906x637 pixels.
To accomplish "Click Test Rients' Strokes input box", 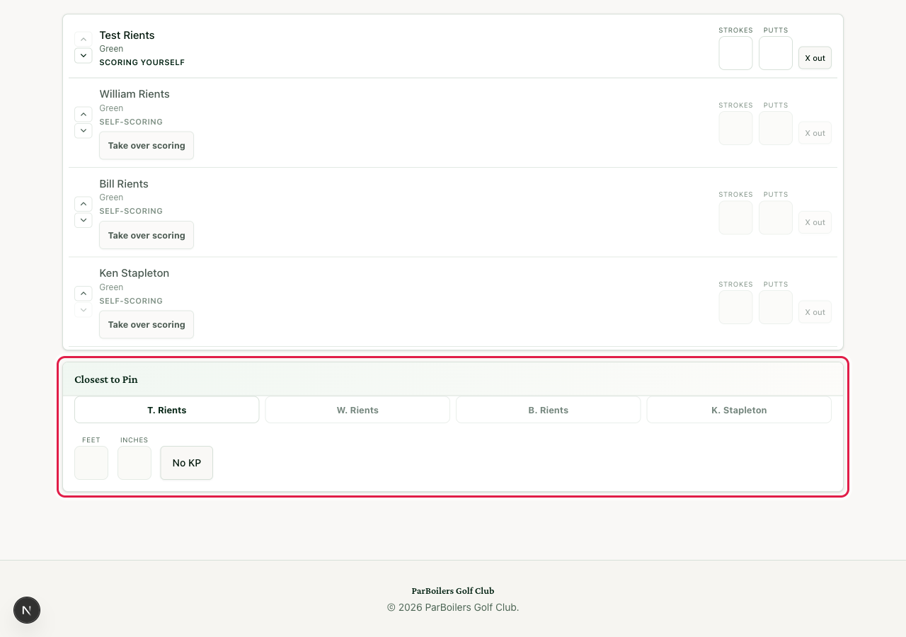I will 735,53.
